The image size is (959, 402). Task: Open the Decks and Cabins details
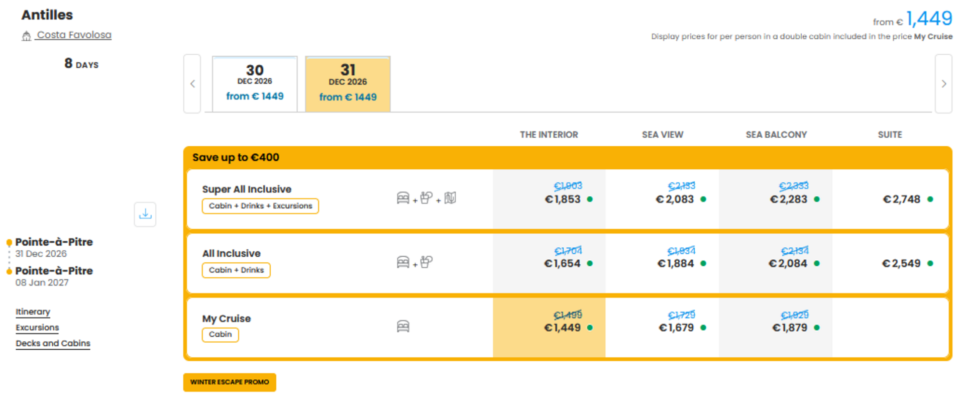[x=53, y=343]
